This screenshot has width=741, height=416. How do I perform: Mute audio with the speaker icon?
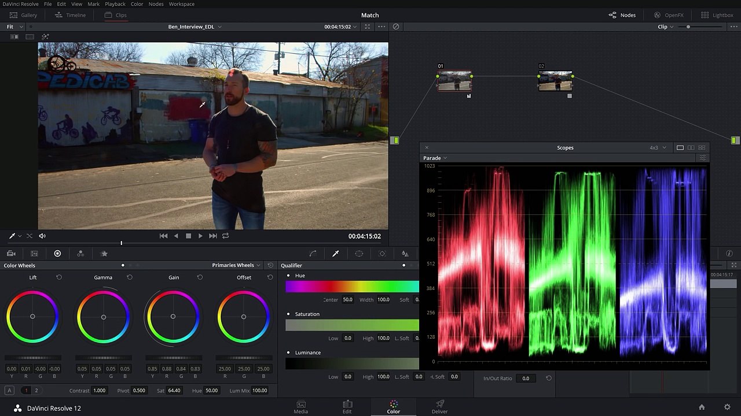(x=42, y=236)
